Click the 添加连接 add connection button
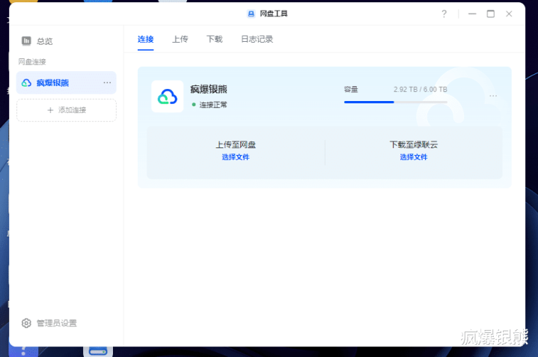Viewport: 538px width, 357px height. point(67,110)
